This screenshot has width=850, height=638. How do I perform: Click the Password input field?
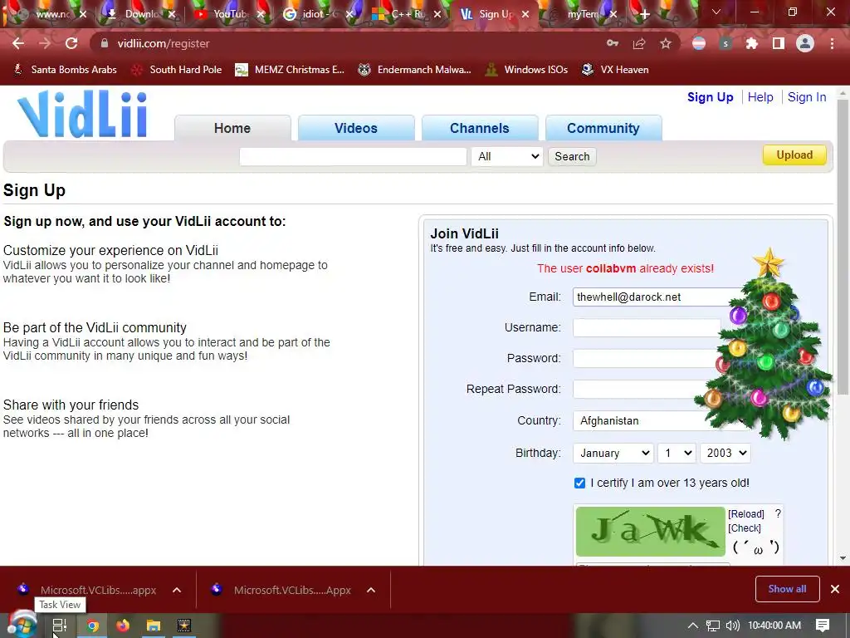point(645,358)
